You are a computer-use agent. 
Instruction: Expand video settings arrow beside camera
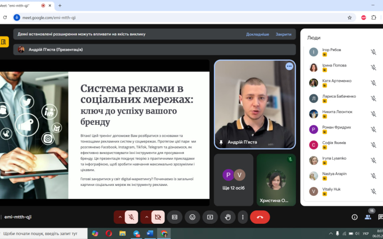pyautogui.click(x=146, y=217)
